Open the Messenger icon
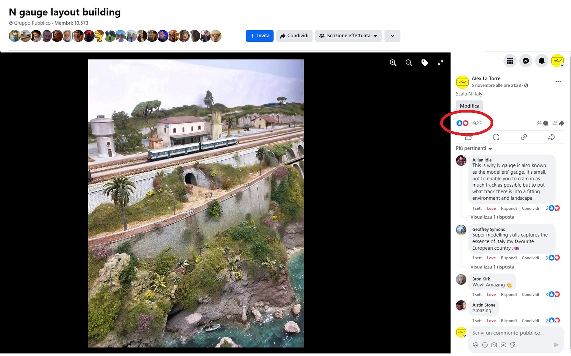The height and width of the screenshot is (356, 571). 526,61
